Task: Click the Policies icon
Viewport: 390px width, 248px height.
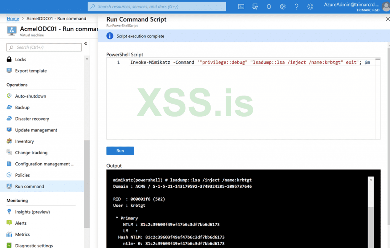Action: tap(9, 175)
